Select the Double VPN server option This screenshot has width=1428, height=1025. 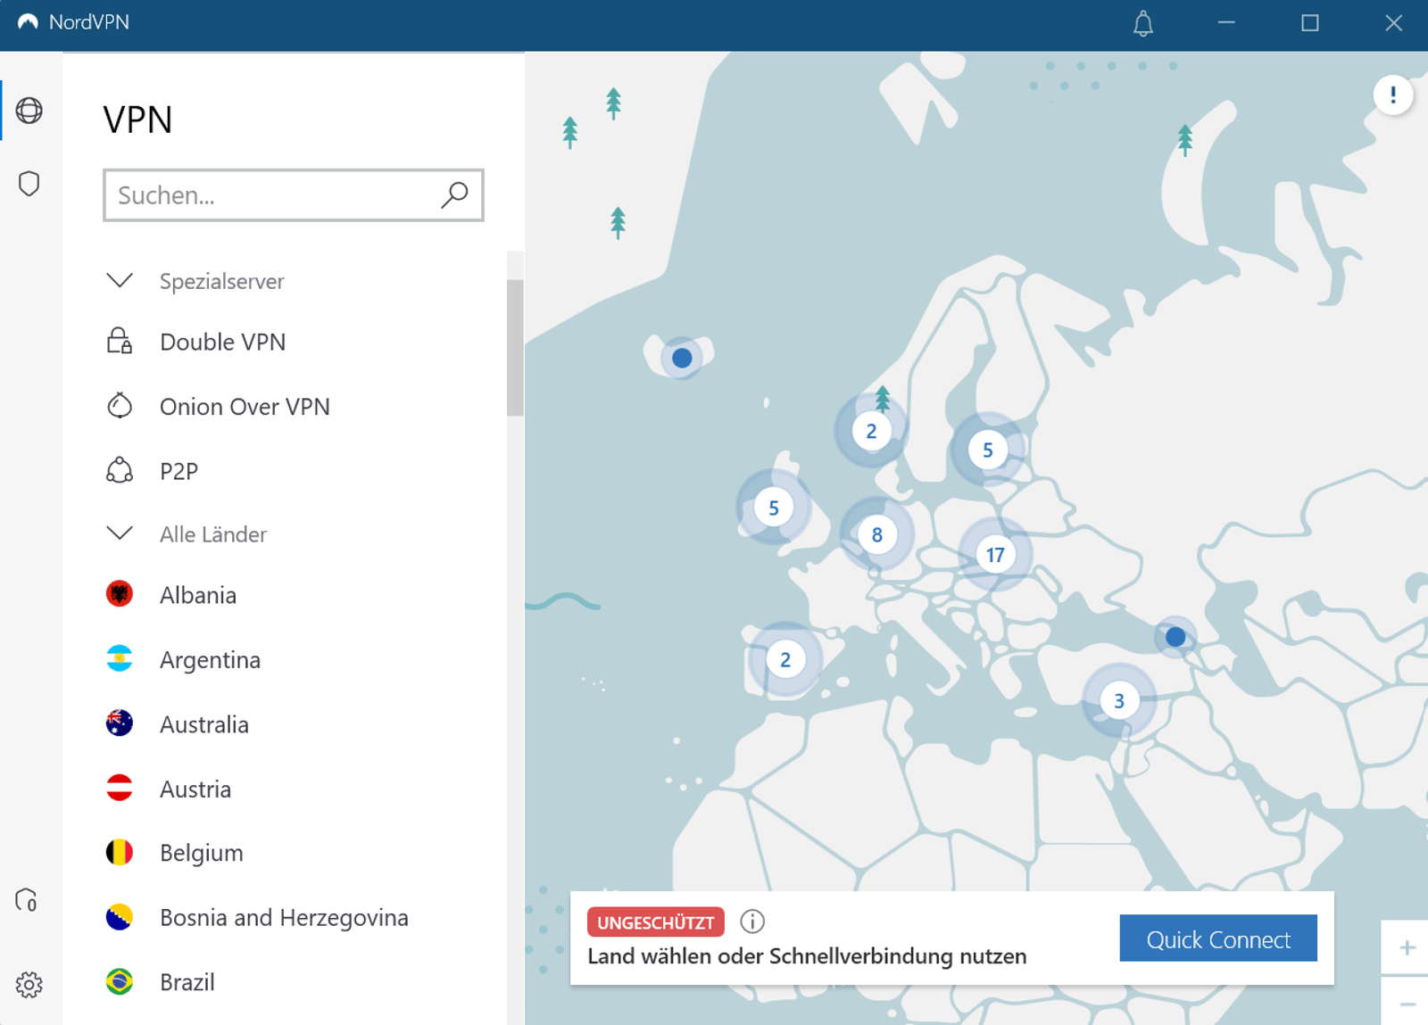tap(222, 342)
